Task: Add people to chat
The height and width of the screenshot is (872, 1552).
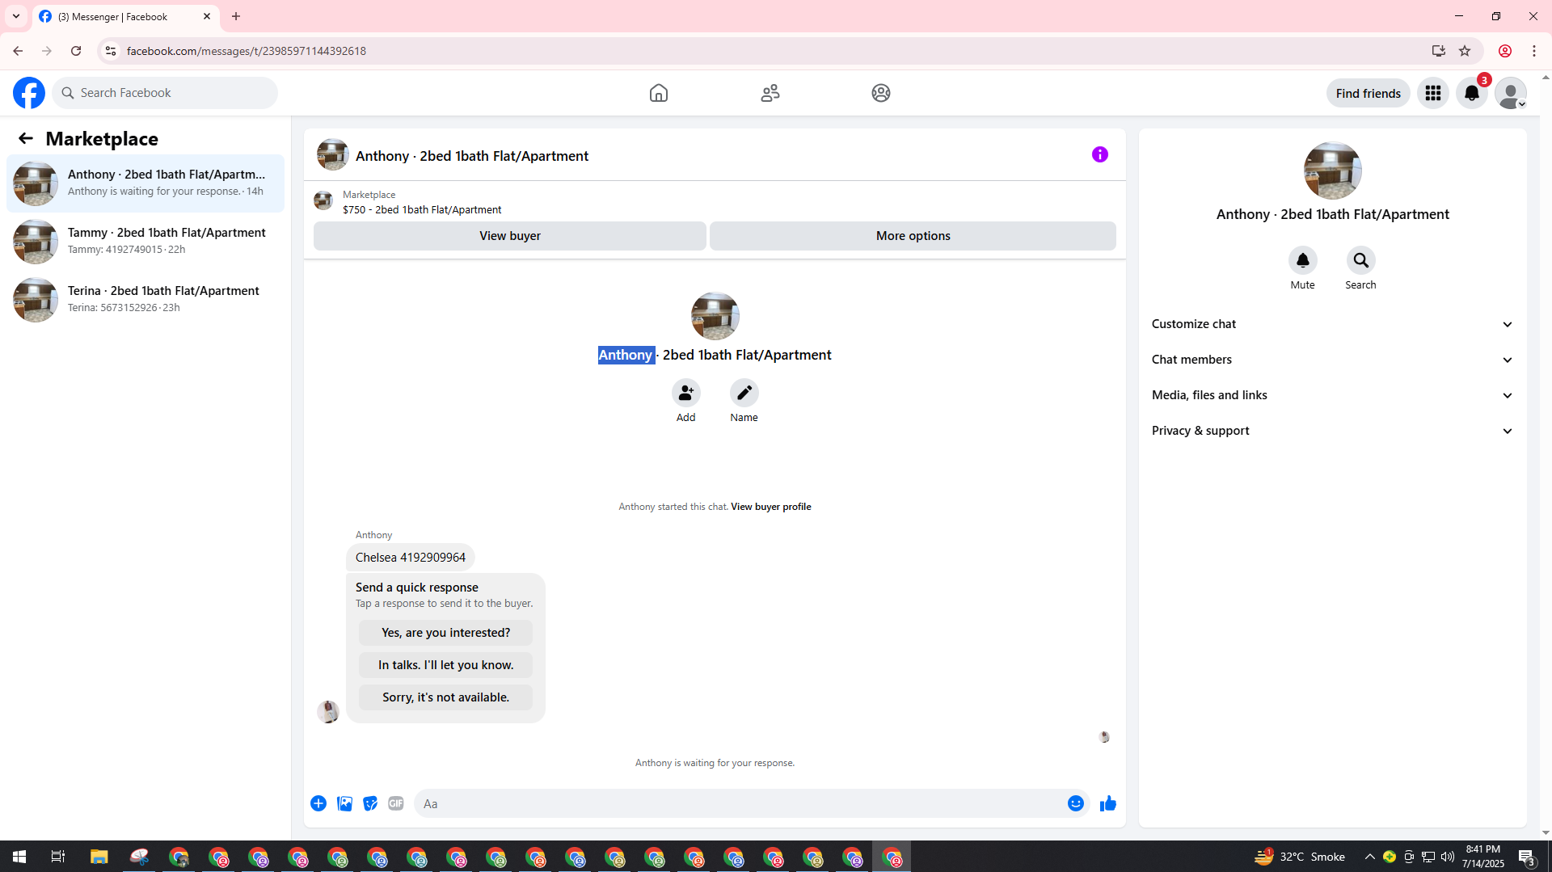Action: (685, 393)
